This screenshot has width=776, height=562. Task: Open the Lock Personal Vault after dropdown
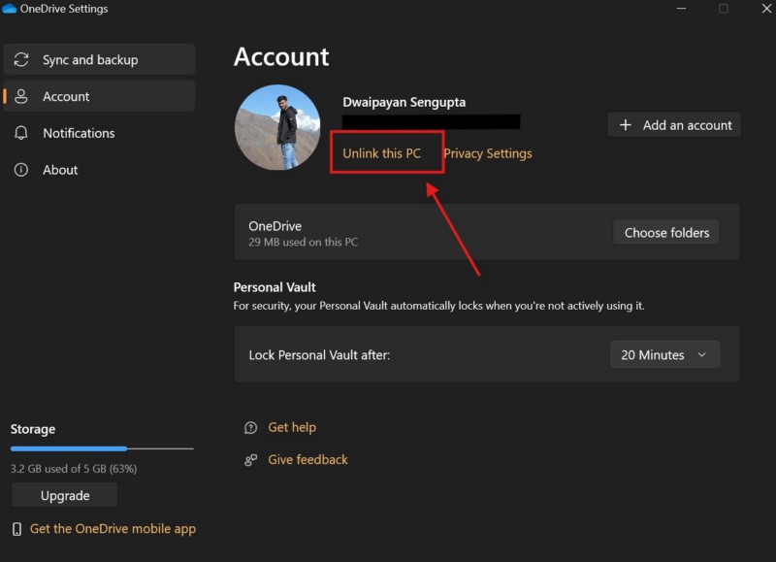[x=663, y=354]
